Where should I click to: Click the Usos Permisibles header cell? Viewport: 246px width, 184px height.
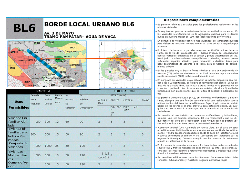[19, 105]
